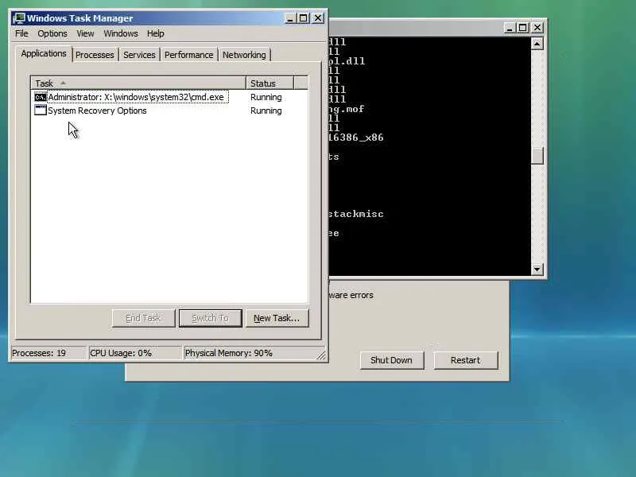This screenshot has width=636, height=477.
Task: Switch to the Applications tab
Action: pyautogui.click(x=44, y=53)
